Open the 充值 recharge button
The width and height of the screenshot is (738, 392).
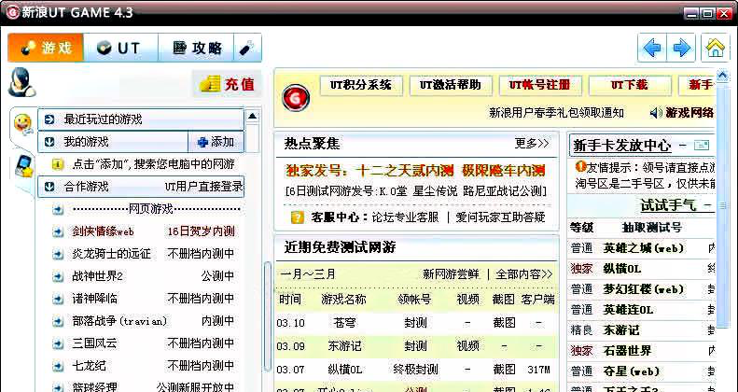pos(228,84)
